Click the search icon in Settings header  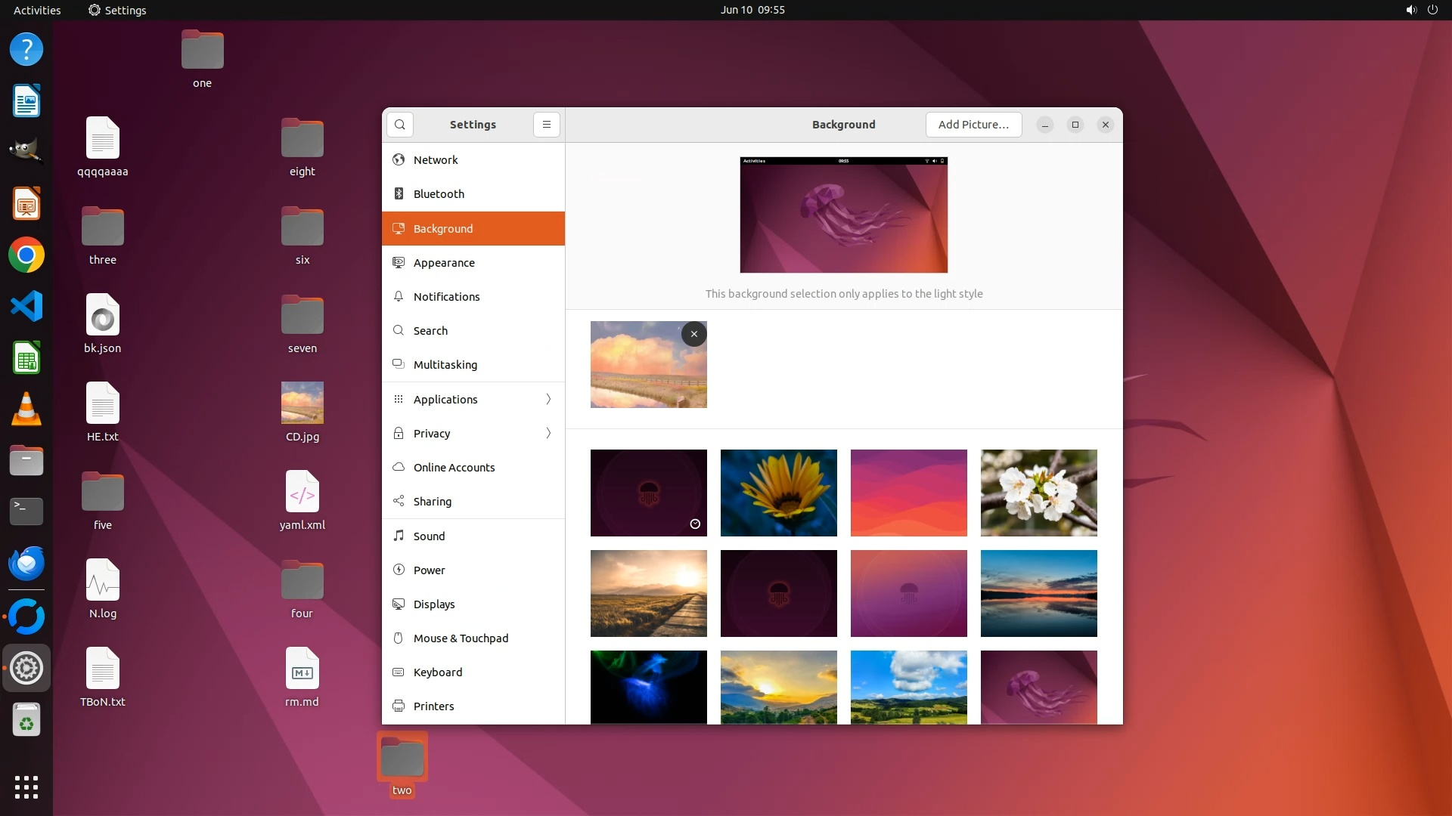tap(399, 125)
